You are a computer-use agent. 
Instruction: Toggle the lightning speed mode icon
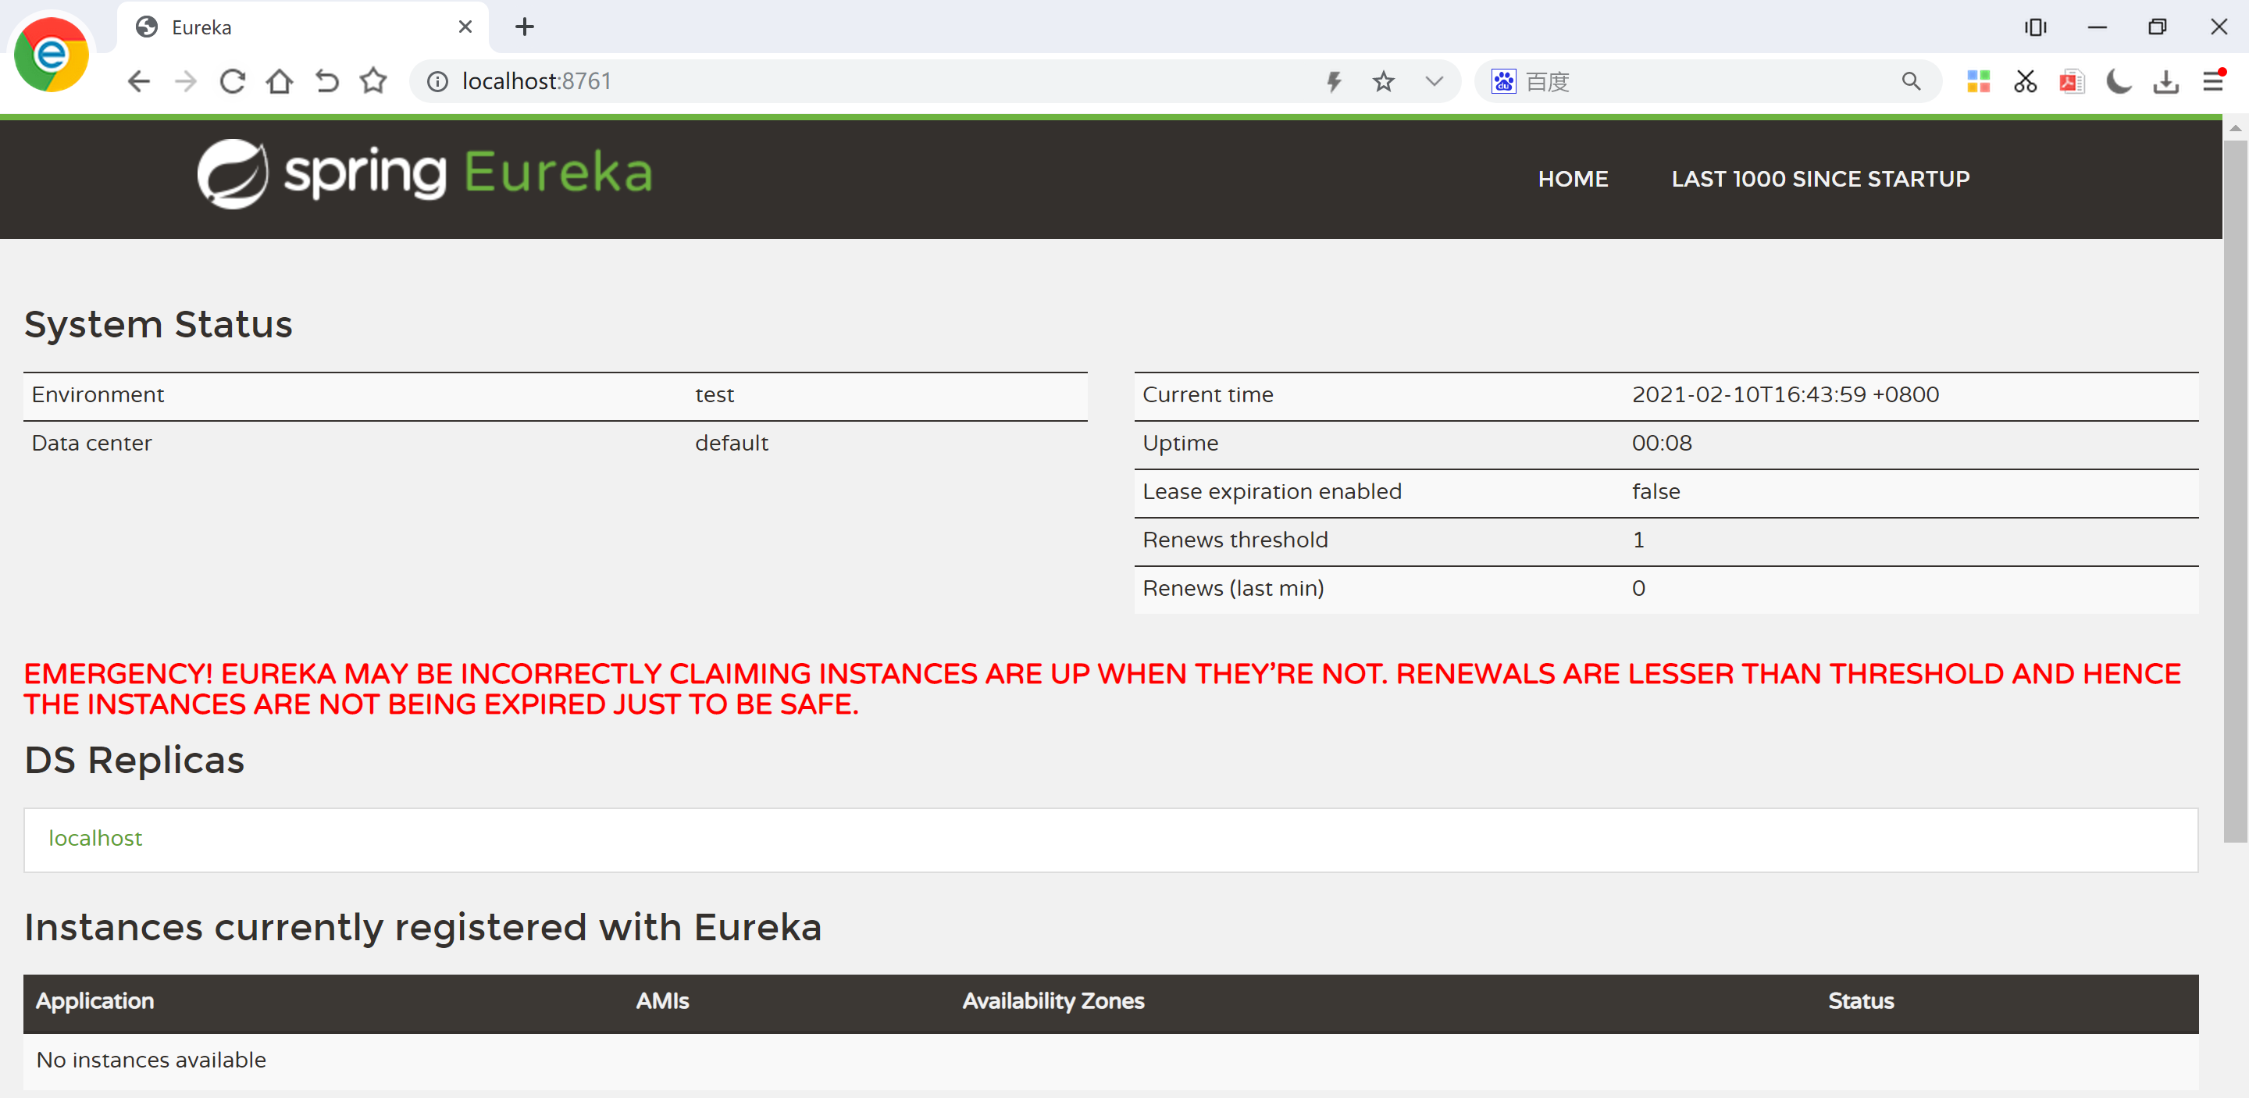pos(1334,81)
